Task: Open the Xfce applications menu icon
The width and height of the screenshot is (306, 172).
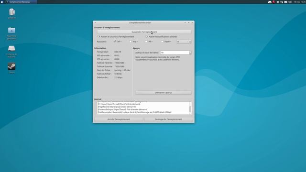Action: (2, 2)
